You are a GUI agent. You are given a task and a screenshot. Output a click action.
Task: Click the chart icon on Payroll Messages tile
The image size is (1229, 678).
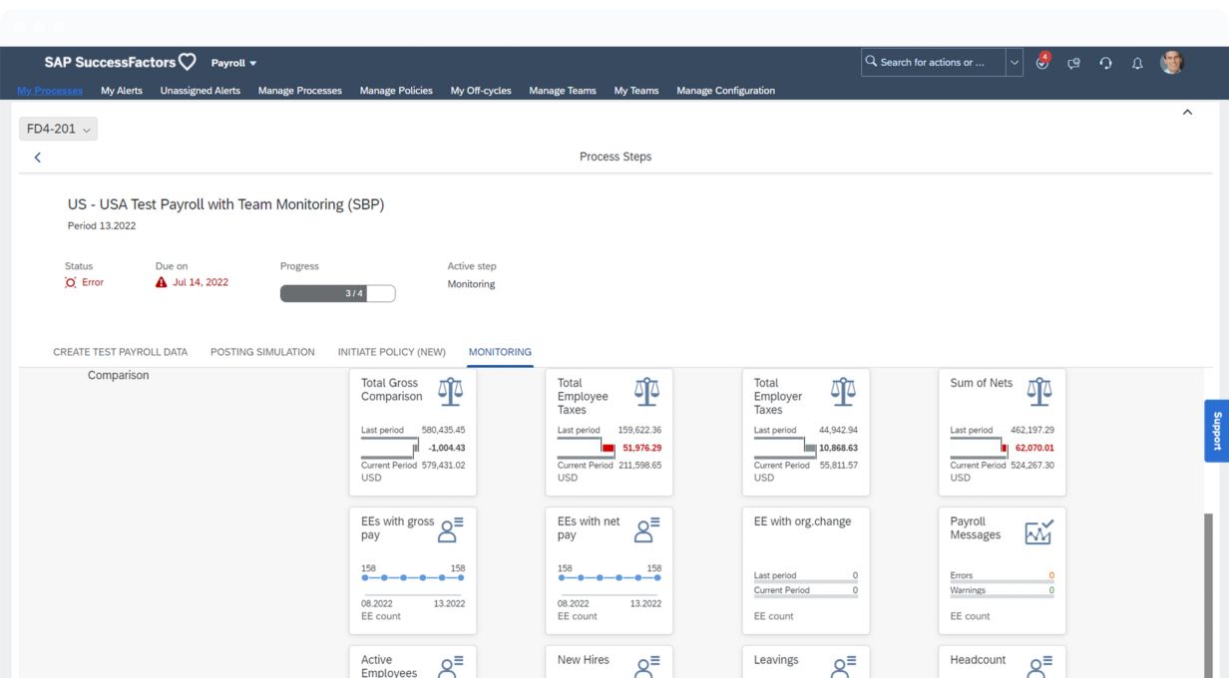1038,532
